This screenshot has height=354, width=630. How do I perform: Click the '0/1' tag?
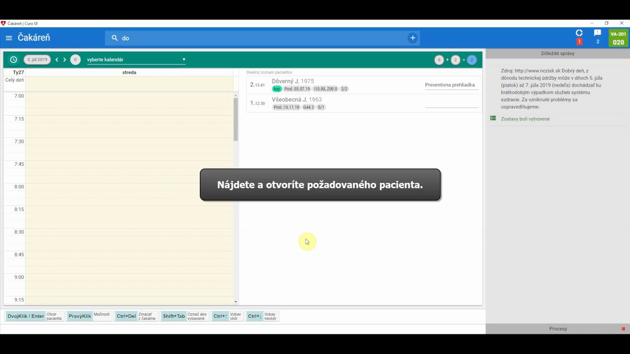[x=321, y=107]
